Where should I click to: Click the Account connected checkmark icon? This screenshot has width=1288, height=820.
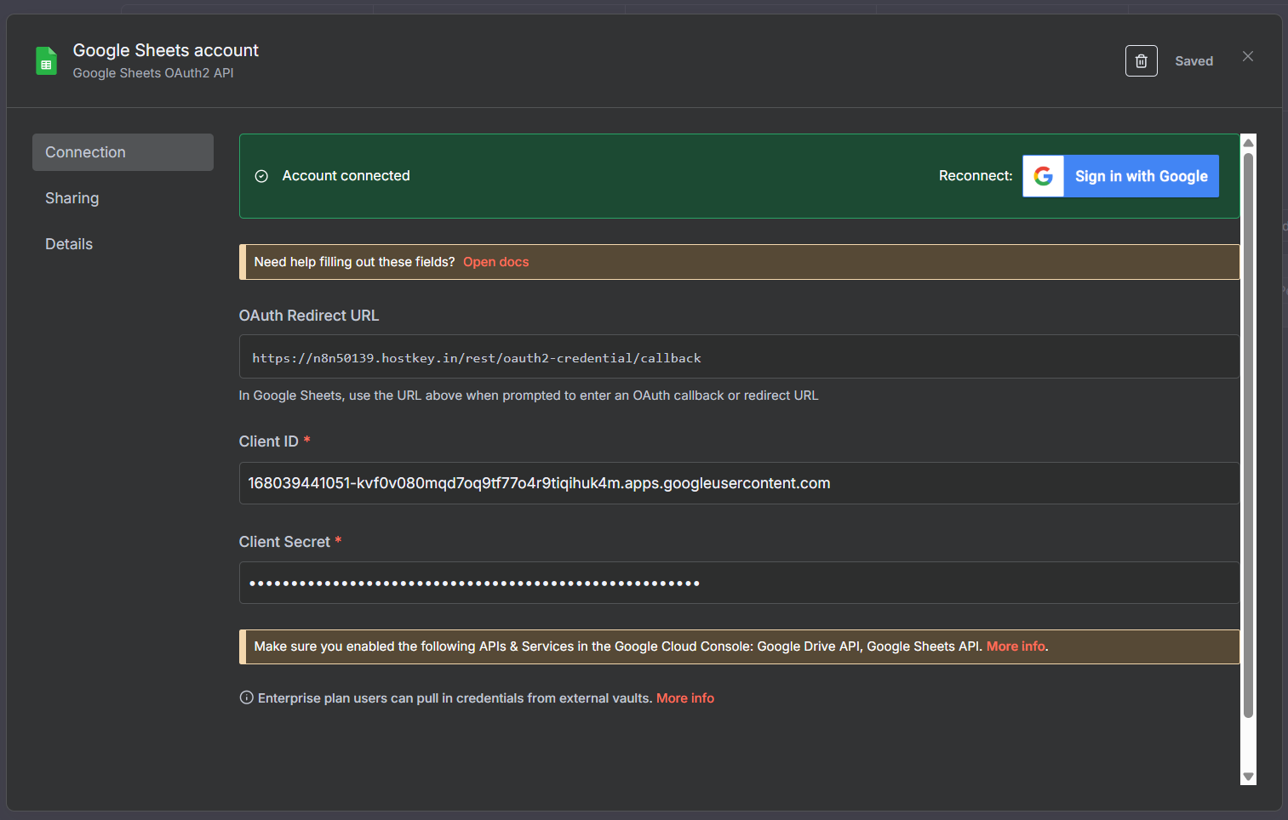pyautogui.click(x=262, y=176)
